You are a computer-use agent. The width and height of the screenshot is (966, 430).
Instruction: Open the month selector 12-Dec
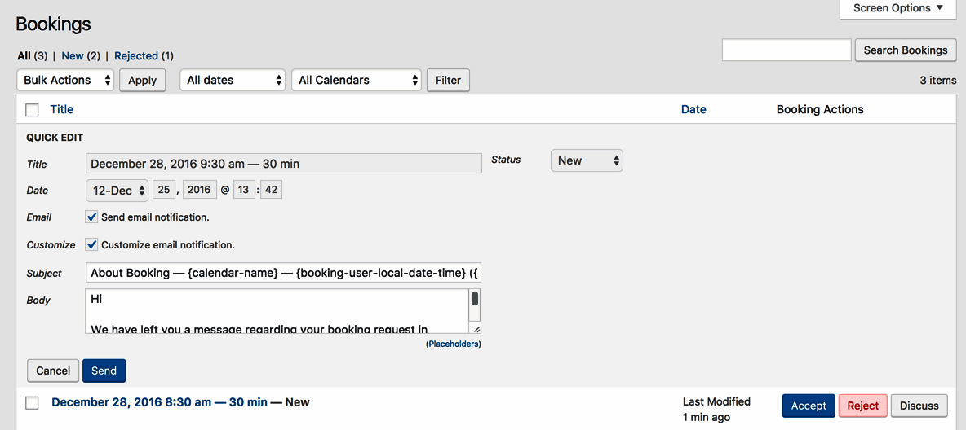(x=117, y=191)
